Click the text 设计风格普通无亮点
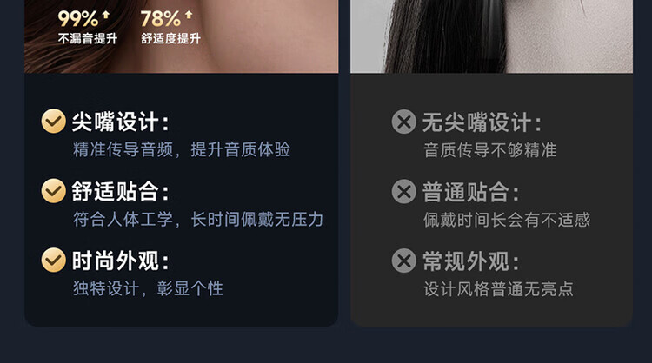This screenshot has height=363, width=652. pos(499,289)
